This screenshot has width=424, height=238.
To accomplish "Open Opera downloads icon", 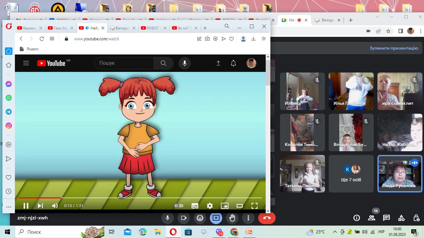I will tap(253, 39).
